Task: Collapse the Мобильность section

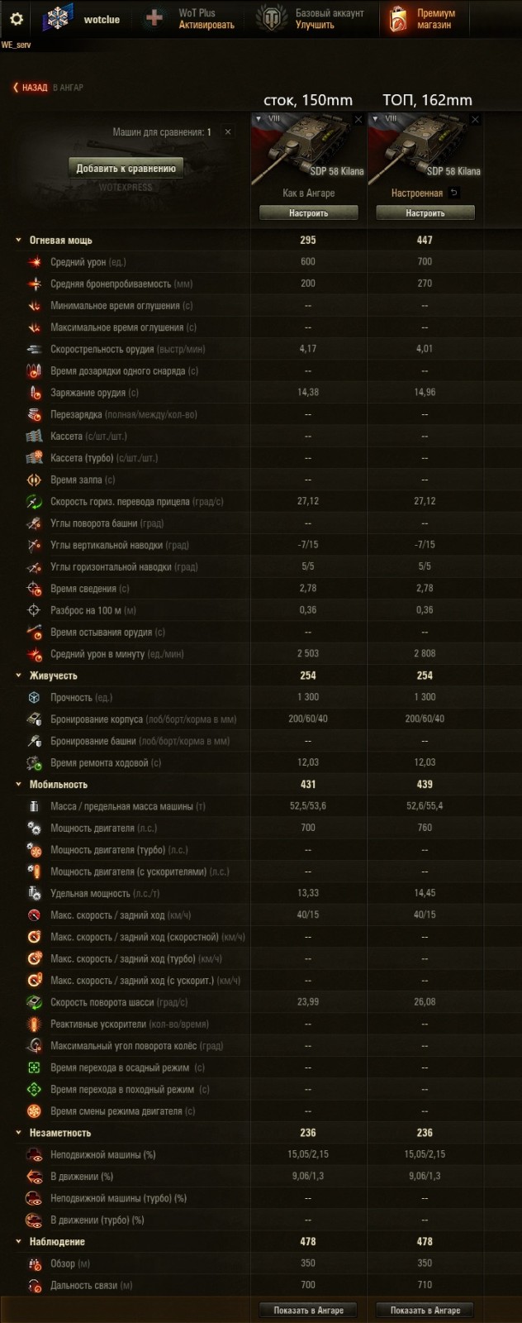Action: (x=18, y=784)
